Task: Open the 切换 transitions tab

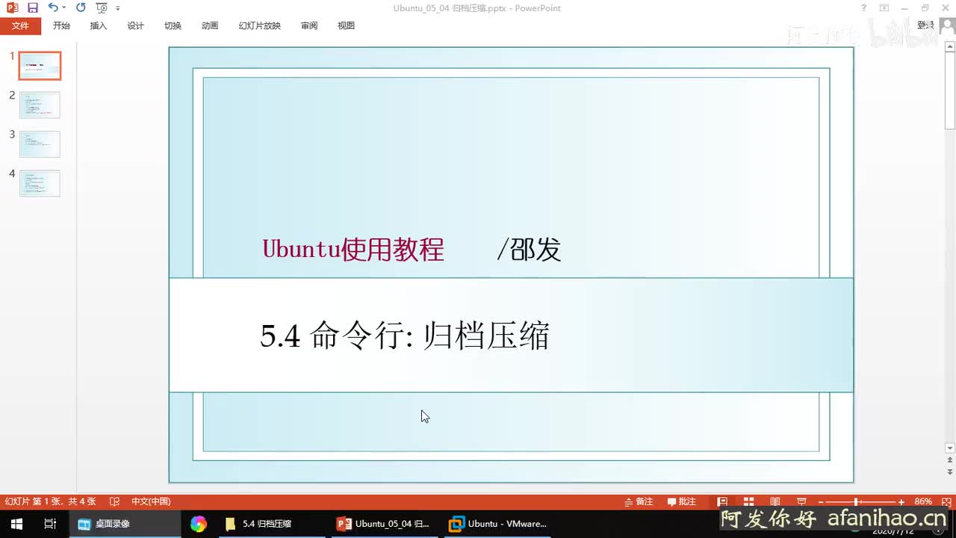Action: pos(173,25)
